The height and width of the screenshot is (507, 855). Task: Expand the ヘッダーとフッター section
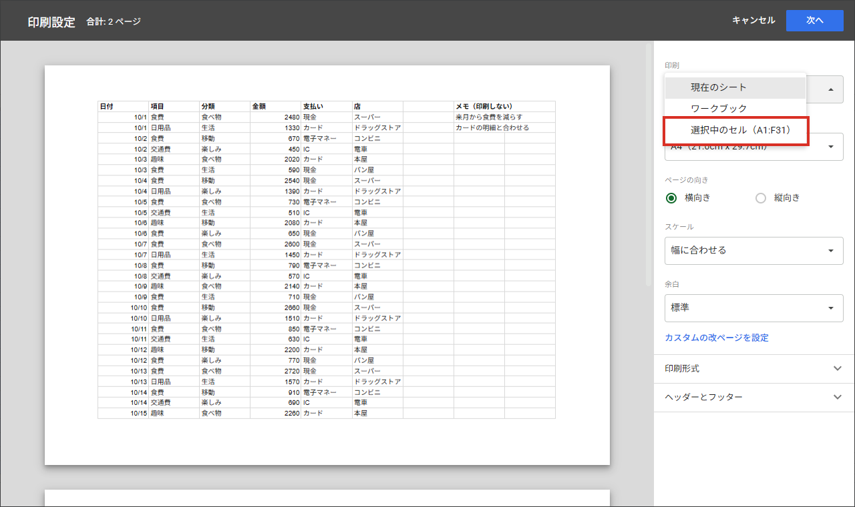coord(754,397)
